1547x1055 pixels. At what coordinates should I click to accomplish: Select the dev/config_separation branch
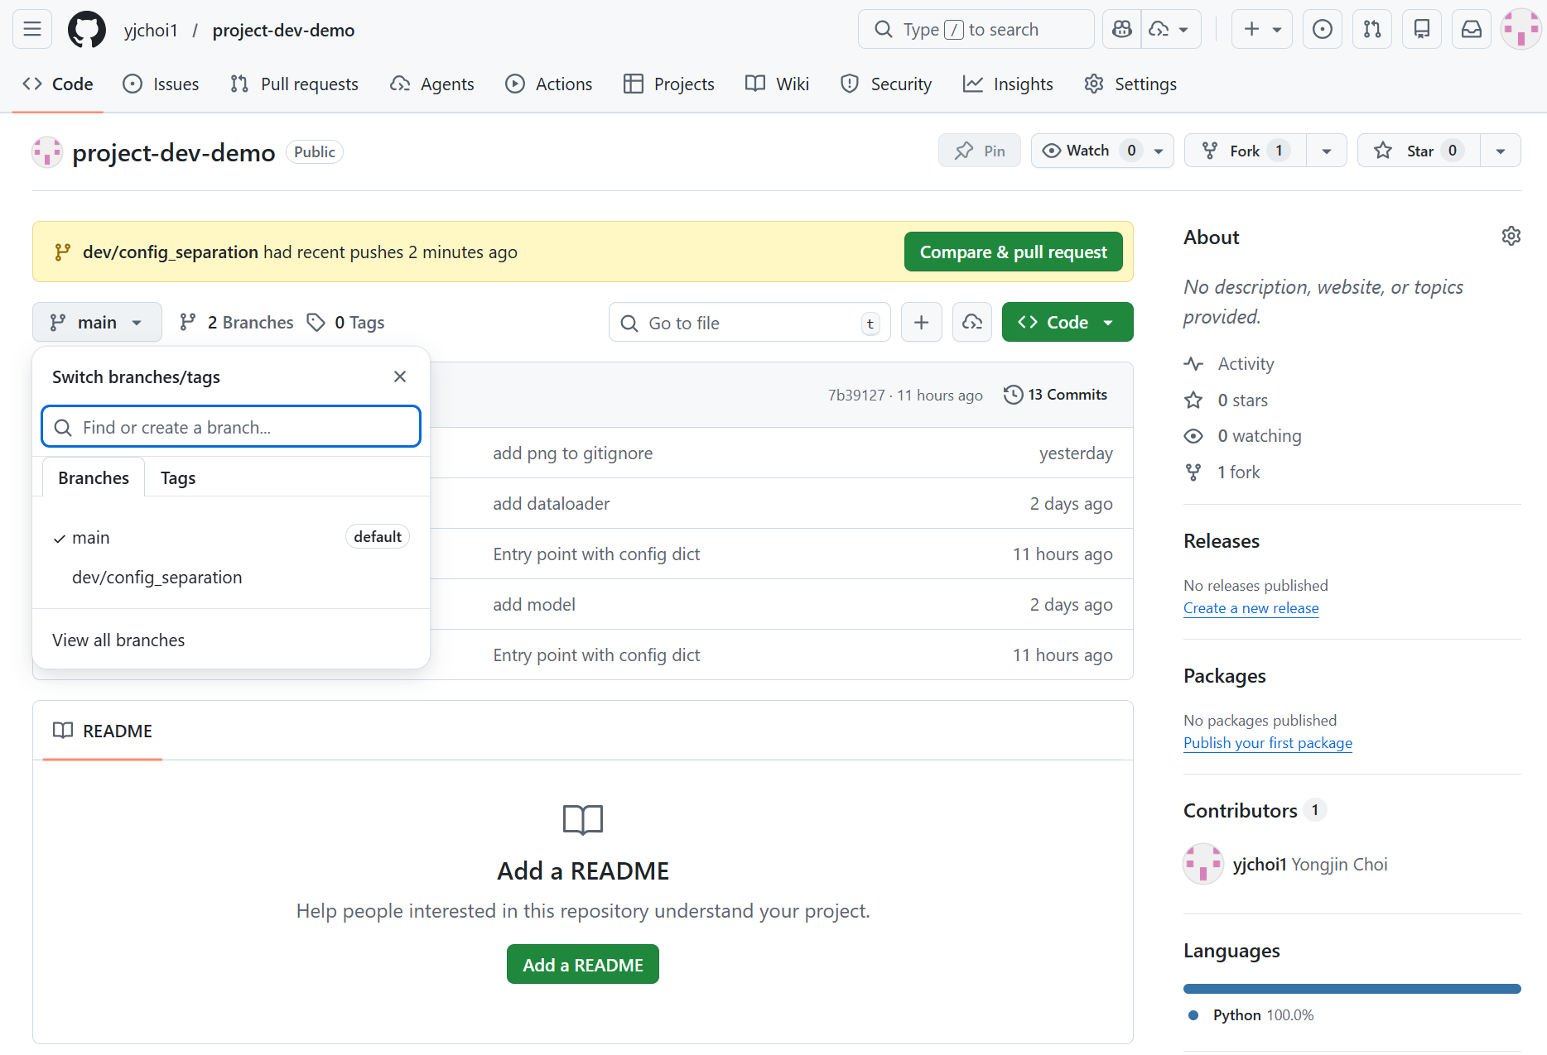click(157, 578)
